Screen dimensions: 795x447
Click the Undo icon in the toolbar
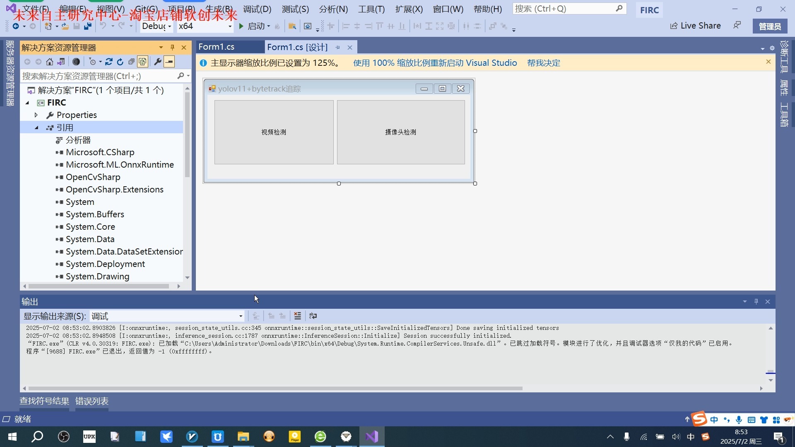pos(103,26)
